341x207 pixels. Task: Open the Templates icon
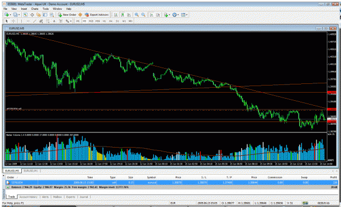[x=183, y=15]
